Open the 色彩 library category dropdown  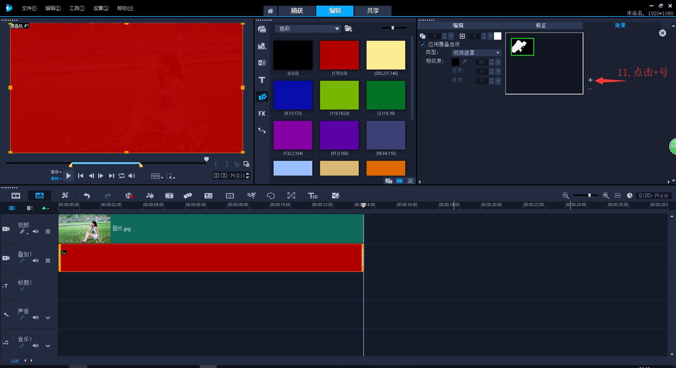click(x=308, y=28)
